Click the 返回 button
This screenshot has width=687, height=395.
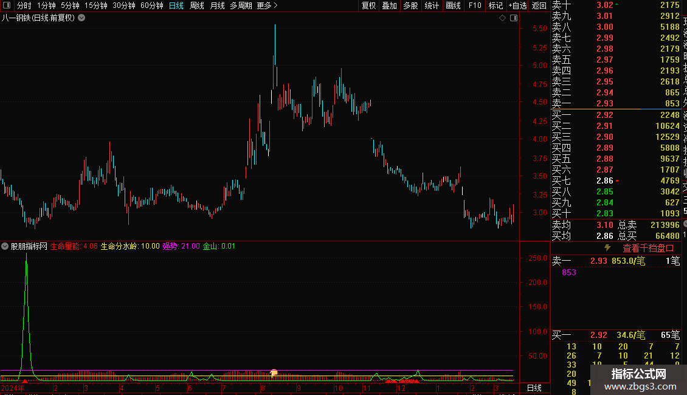pyautogui.click(x=539, y=5)
